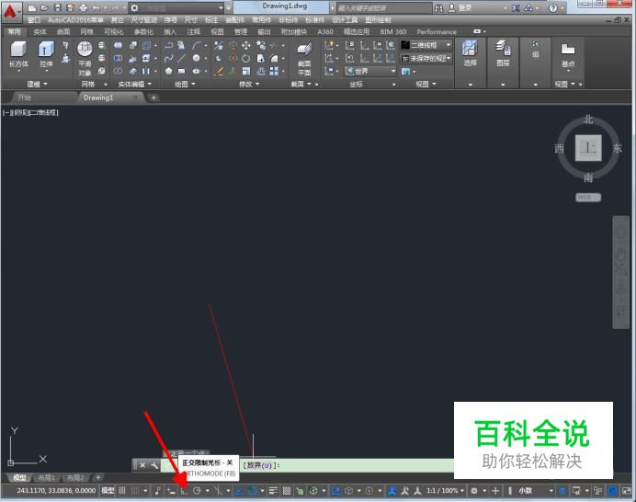
Task: Switch to the 实体 ribbon tab
Action: (x=40, y=31)
